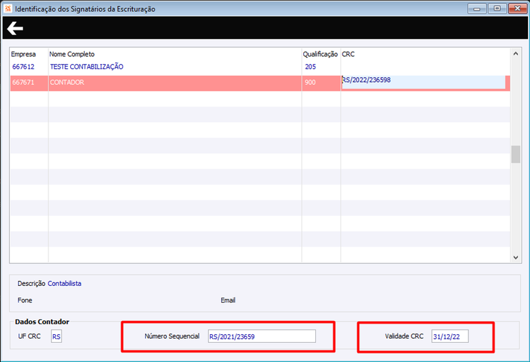530x362 pixels.
Task: Focus the Número Sequencial input field
Action: 262,336
